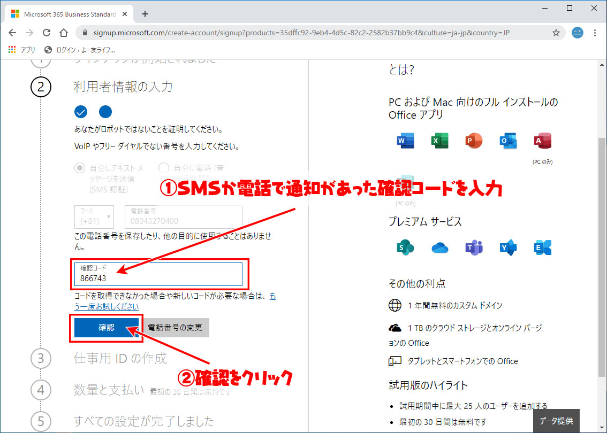Click the Exchange service icon
607x433 pixels.
[x=542, y=248]
